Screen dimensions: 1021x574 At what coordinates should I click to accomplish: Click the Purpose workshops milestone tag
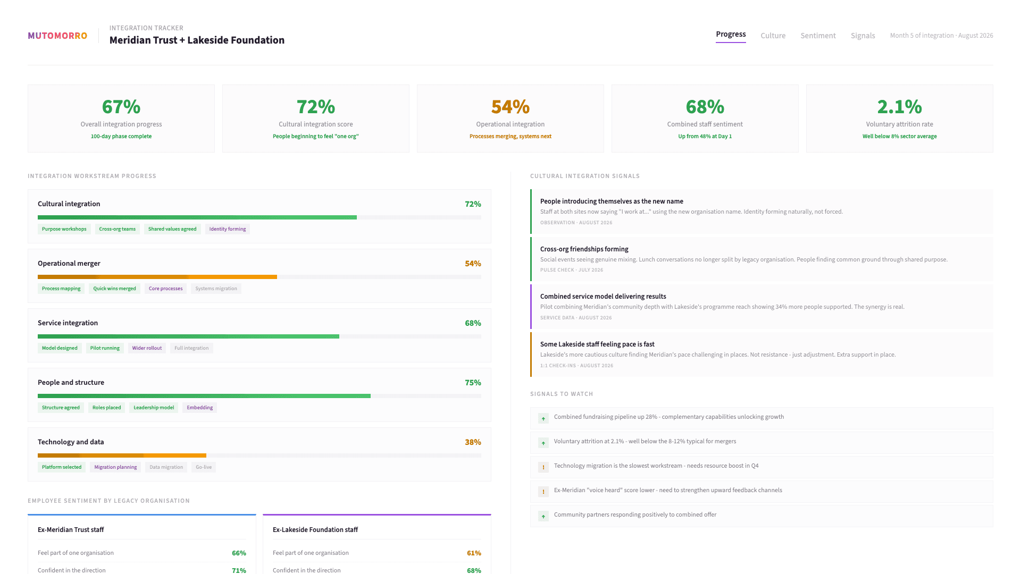64,229
